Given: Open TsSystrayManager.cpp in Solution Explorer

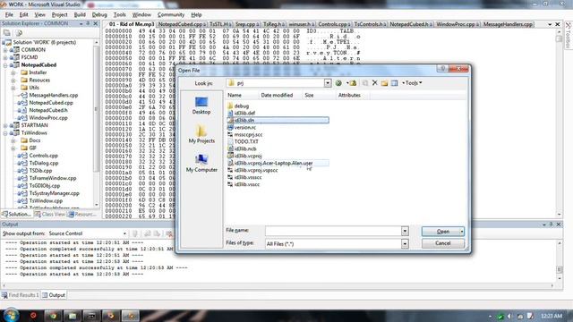Looking at the screenshot, I should click(54, 193).
